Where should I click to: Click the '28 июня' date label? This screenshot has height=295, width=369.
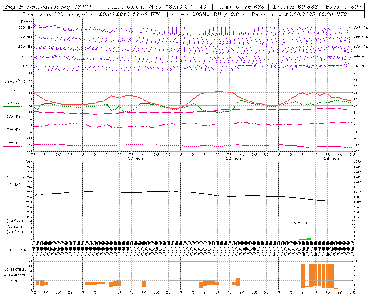pyautogui.click(x=235, y=158)
